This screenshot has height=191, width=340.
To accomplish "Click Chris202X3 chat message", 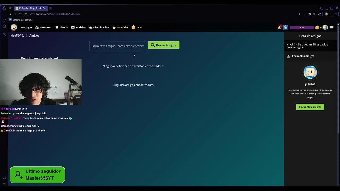I will coord(23,131).
